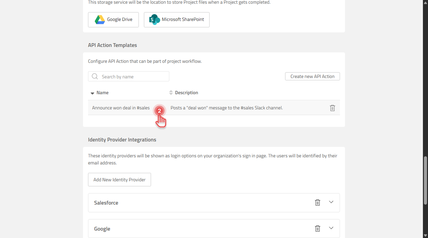Delete the Announce won deal API action
The image size is (428, 238).
[333, 108]
